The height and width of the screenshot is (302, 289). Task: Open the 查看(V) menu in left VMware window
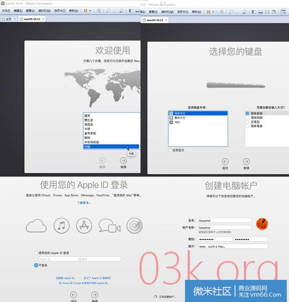pyautogui.click(x=30, y=11)
